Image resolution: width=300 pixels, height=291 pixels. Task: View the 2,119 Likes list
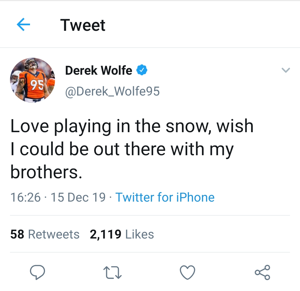coord(122,234)
